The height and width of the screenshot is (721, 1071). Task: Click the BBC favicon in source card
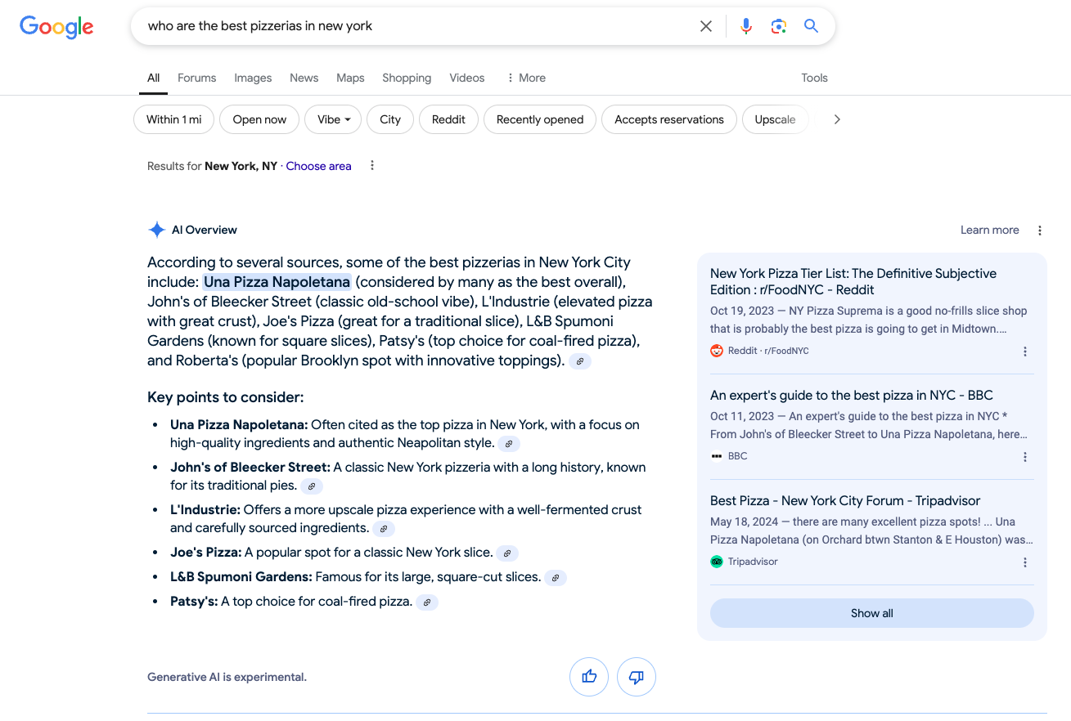click(717, 456)
